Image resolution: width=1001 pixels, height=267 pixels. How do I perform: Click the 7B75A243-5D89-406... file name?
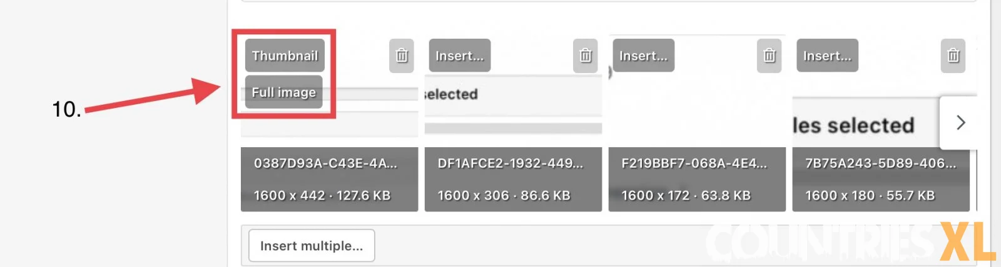coord(880,163)
